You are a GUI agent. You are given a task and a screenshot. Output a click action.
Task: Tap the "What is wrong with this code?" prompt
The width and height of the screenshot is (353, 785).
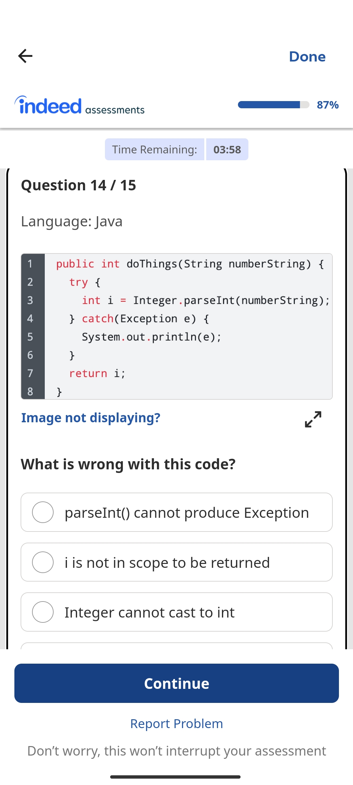click(x=128, y=464)
